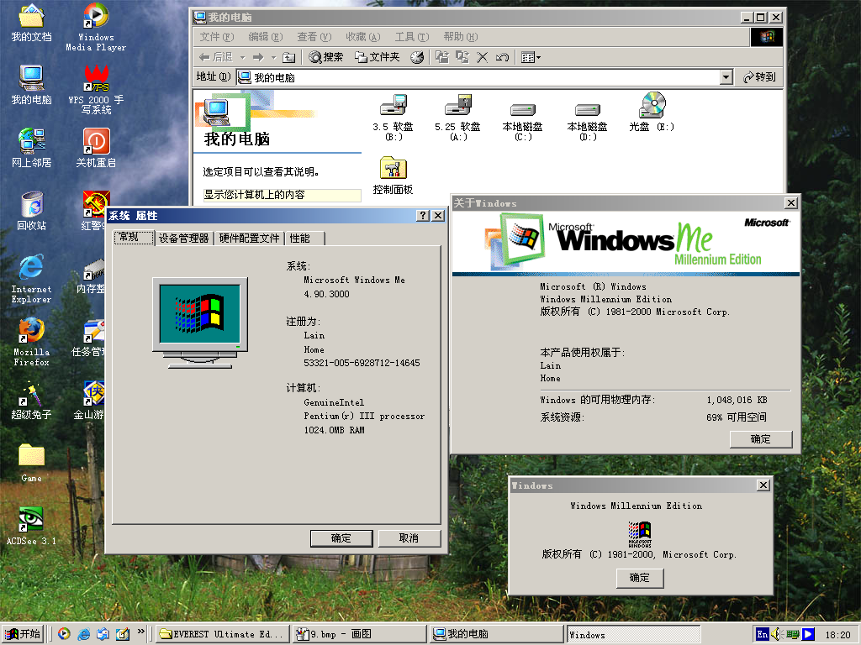The image size is (861, 645).
Task: Open Windows Media Player desktop shortcut
Action: click(x=96, y=28)
